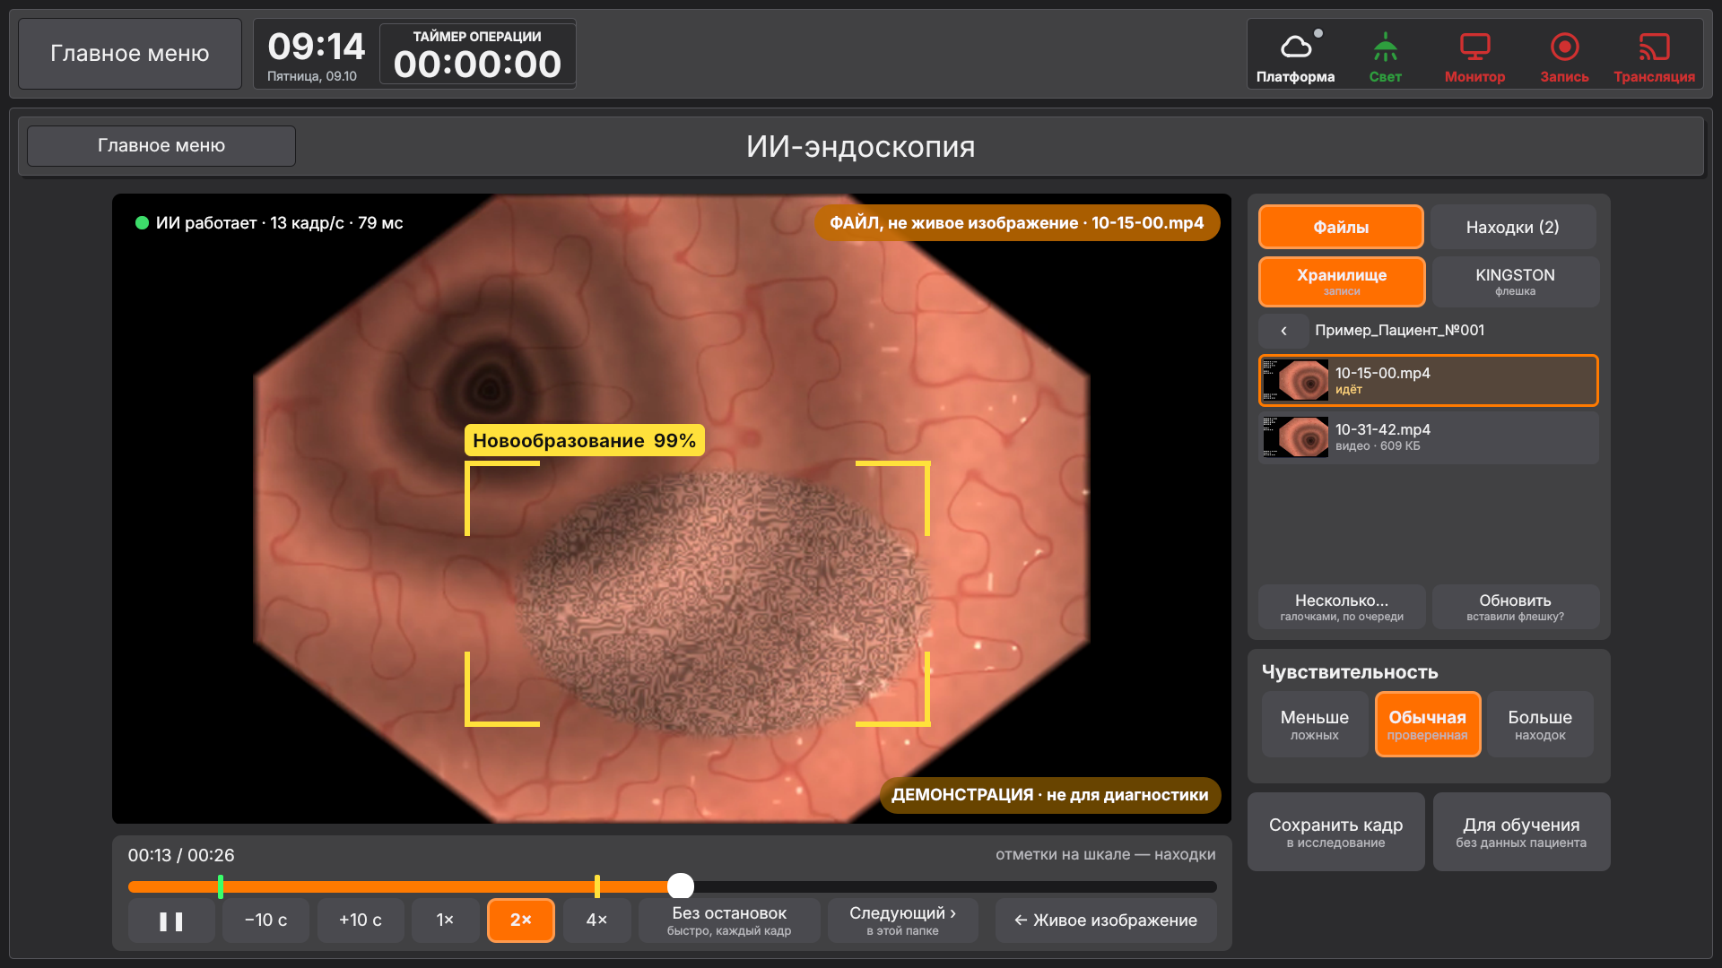Set playback speed to 4×
The height and width of the screenshot is (968, 1722).
click(596, 920)
